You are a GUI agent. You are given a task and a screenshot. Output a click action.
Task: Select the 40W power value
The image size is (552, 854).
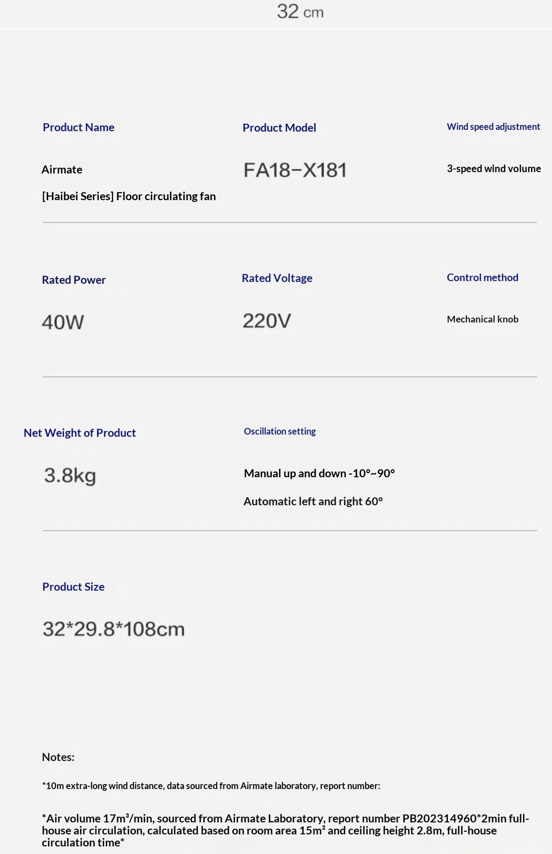(63, 322)
